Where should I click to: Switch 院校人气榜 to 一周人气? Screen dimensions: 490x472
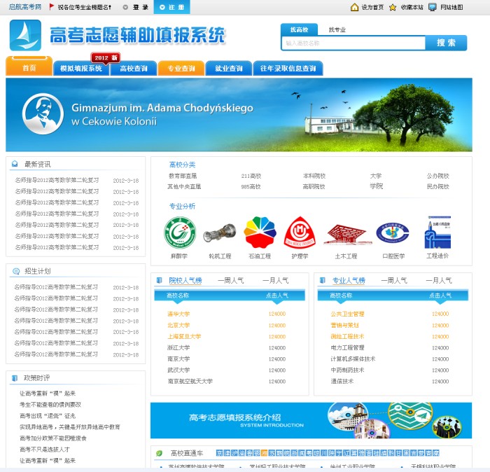coord(230,280)
